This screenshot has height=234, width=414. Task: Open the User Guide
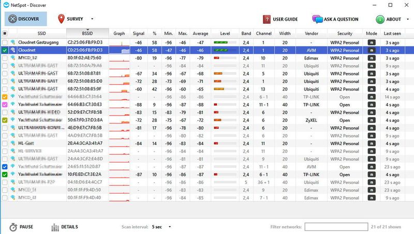280,19
